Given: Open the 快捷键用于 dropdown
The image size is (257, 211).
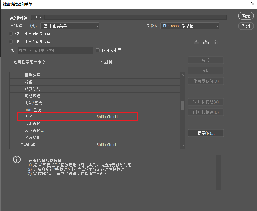Looking at the screenshot, I should [70, 26].
